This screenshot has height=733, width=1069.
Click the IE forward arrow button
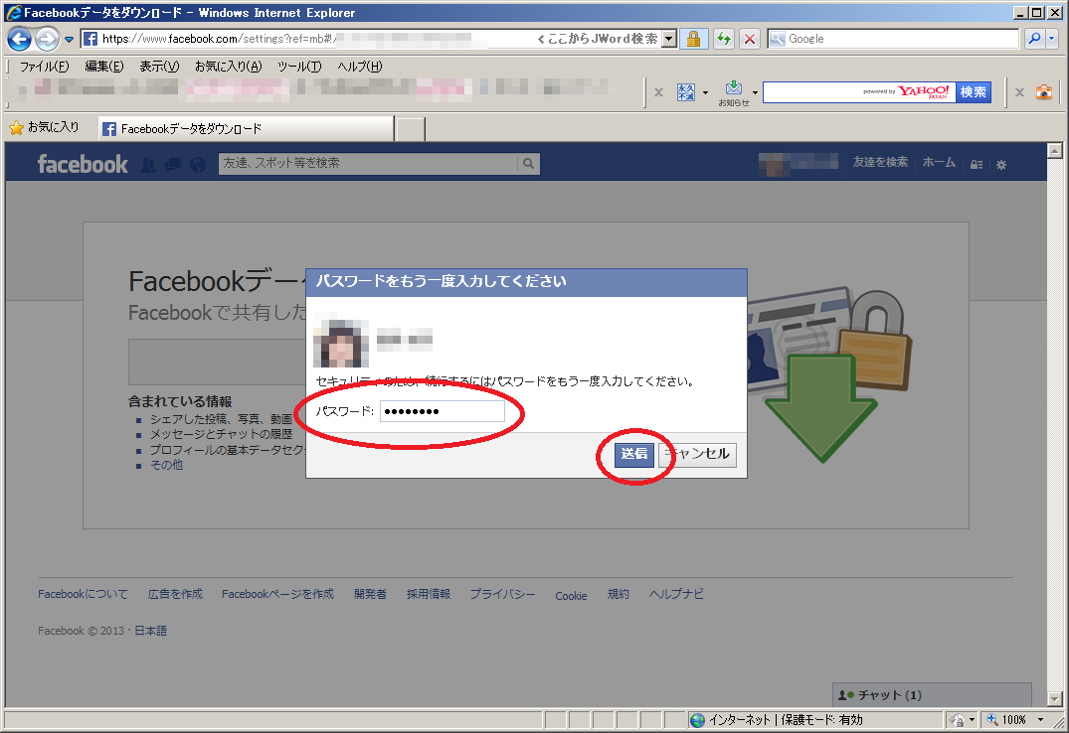(x=47, y=39)
